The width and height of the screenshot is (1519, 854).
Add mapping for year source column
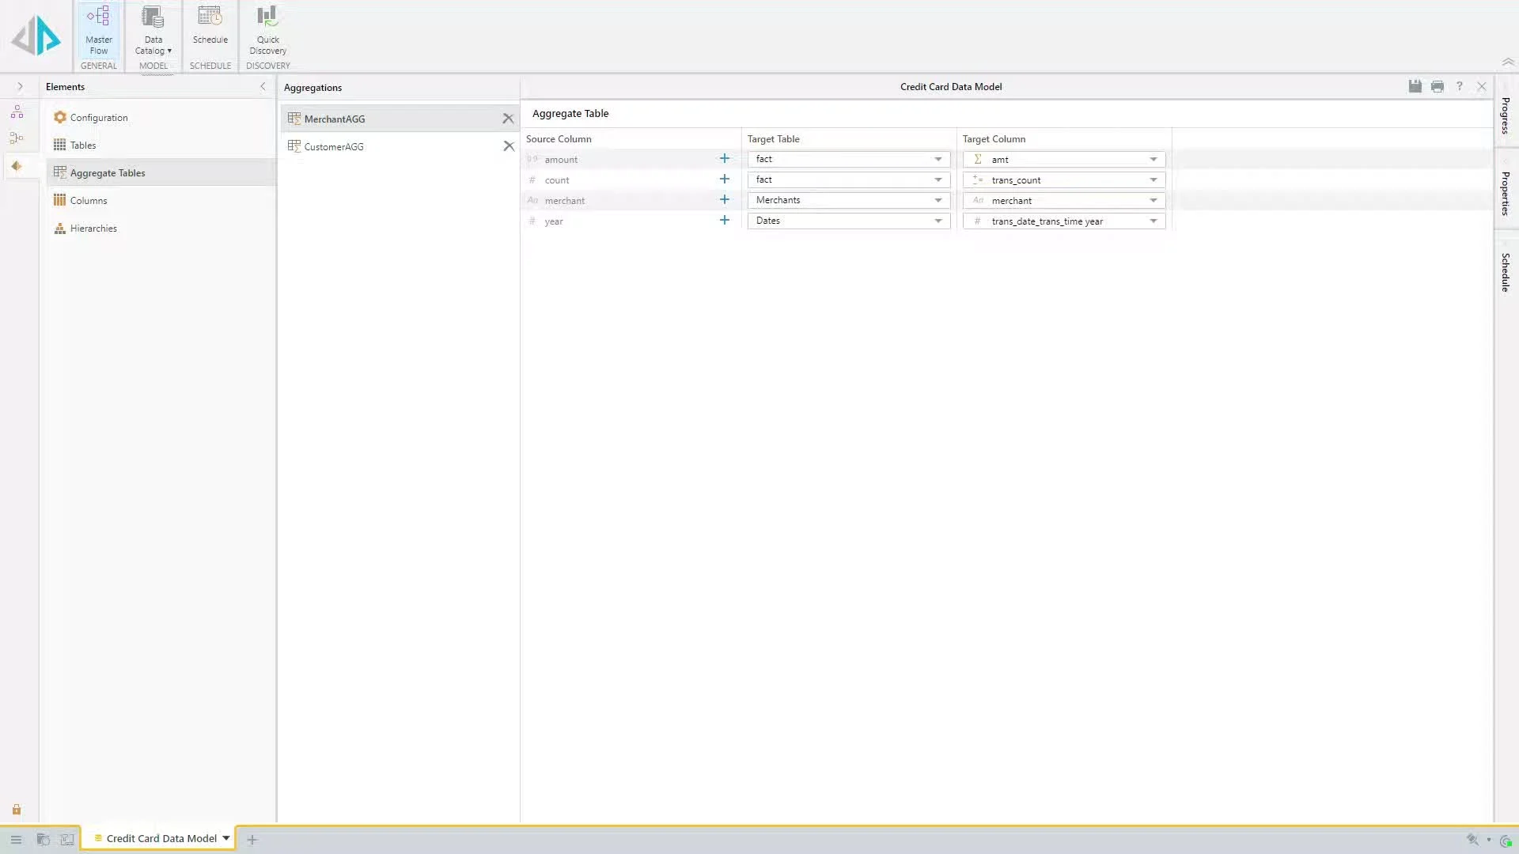coord(724,221)
